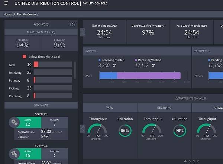The width and height of the screenshot is (223, 164).
Task: Open Receiving Started external link icon
Action: [113, 65]
